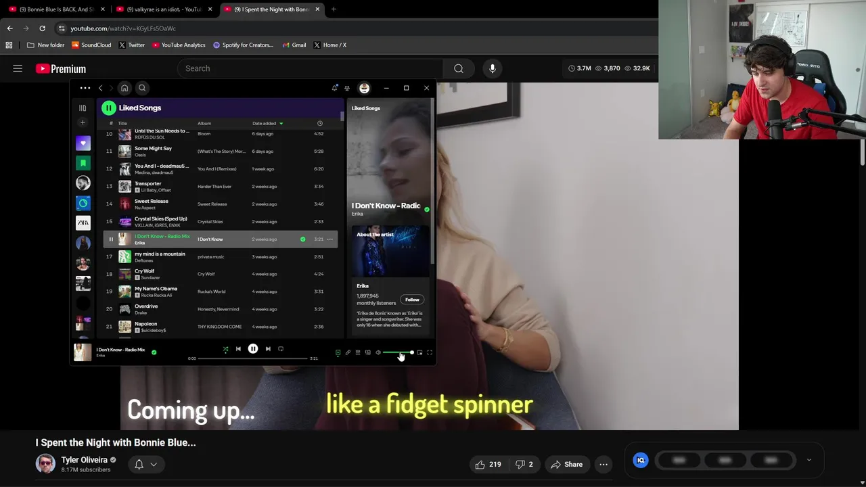Open lyrics microphone icon
This screenshot has height=487, width=866.
pos(348,352)
